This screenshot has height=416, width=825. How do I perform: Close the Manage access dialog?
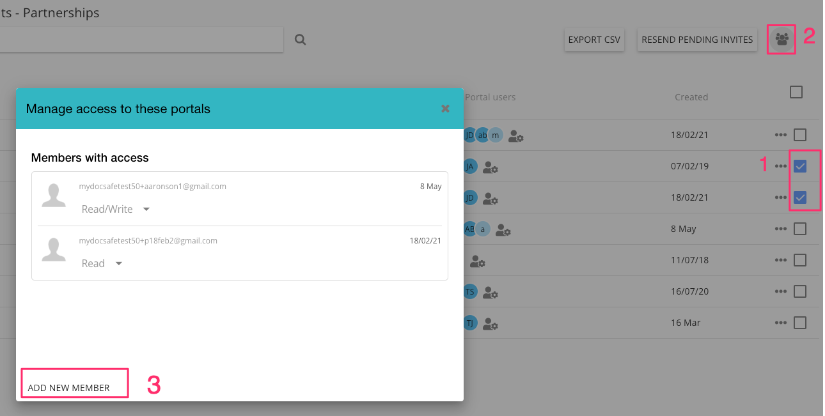(445, 109)
